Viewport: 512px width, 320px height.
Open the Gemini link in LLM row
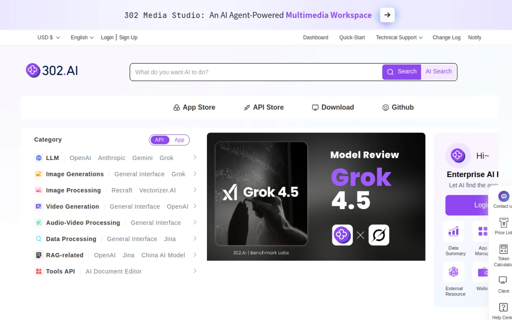(142, 158)
